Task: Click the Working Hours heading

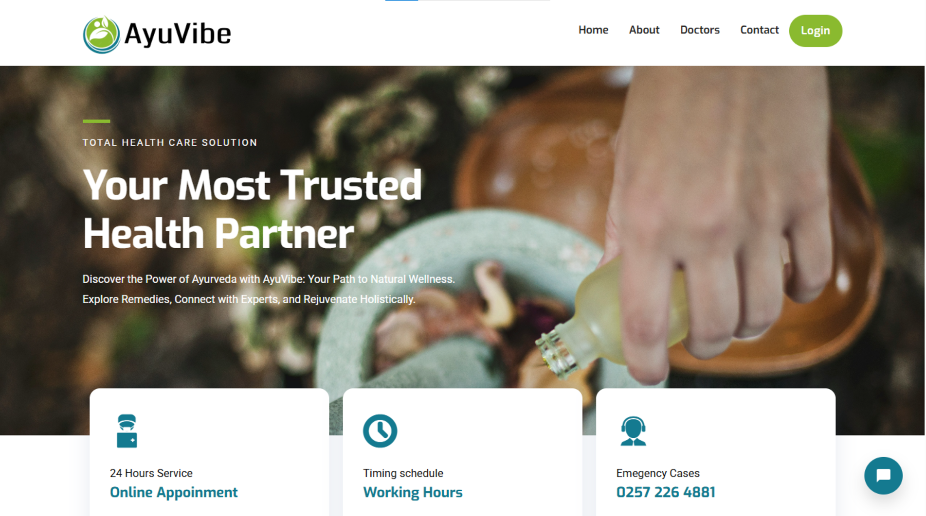Action: point(413,492)
